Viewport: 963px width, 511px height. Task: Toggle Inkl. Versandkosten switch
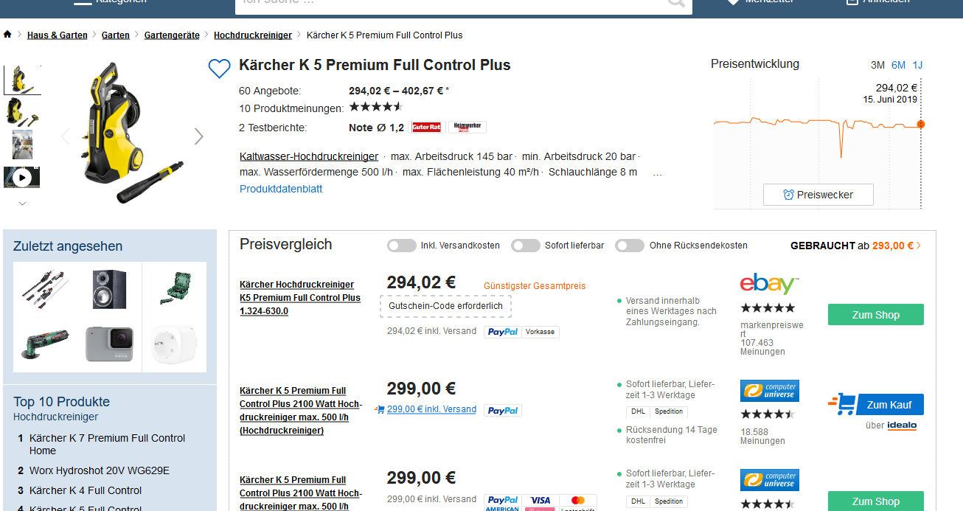click(402, 246)
